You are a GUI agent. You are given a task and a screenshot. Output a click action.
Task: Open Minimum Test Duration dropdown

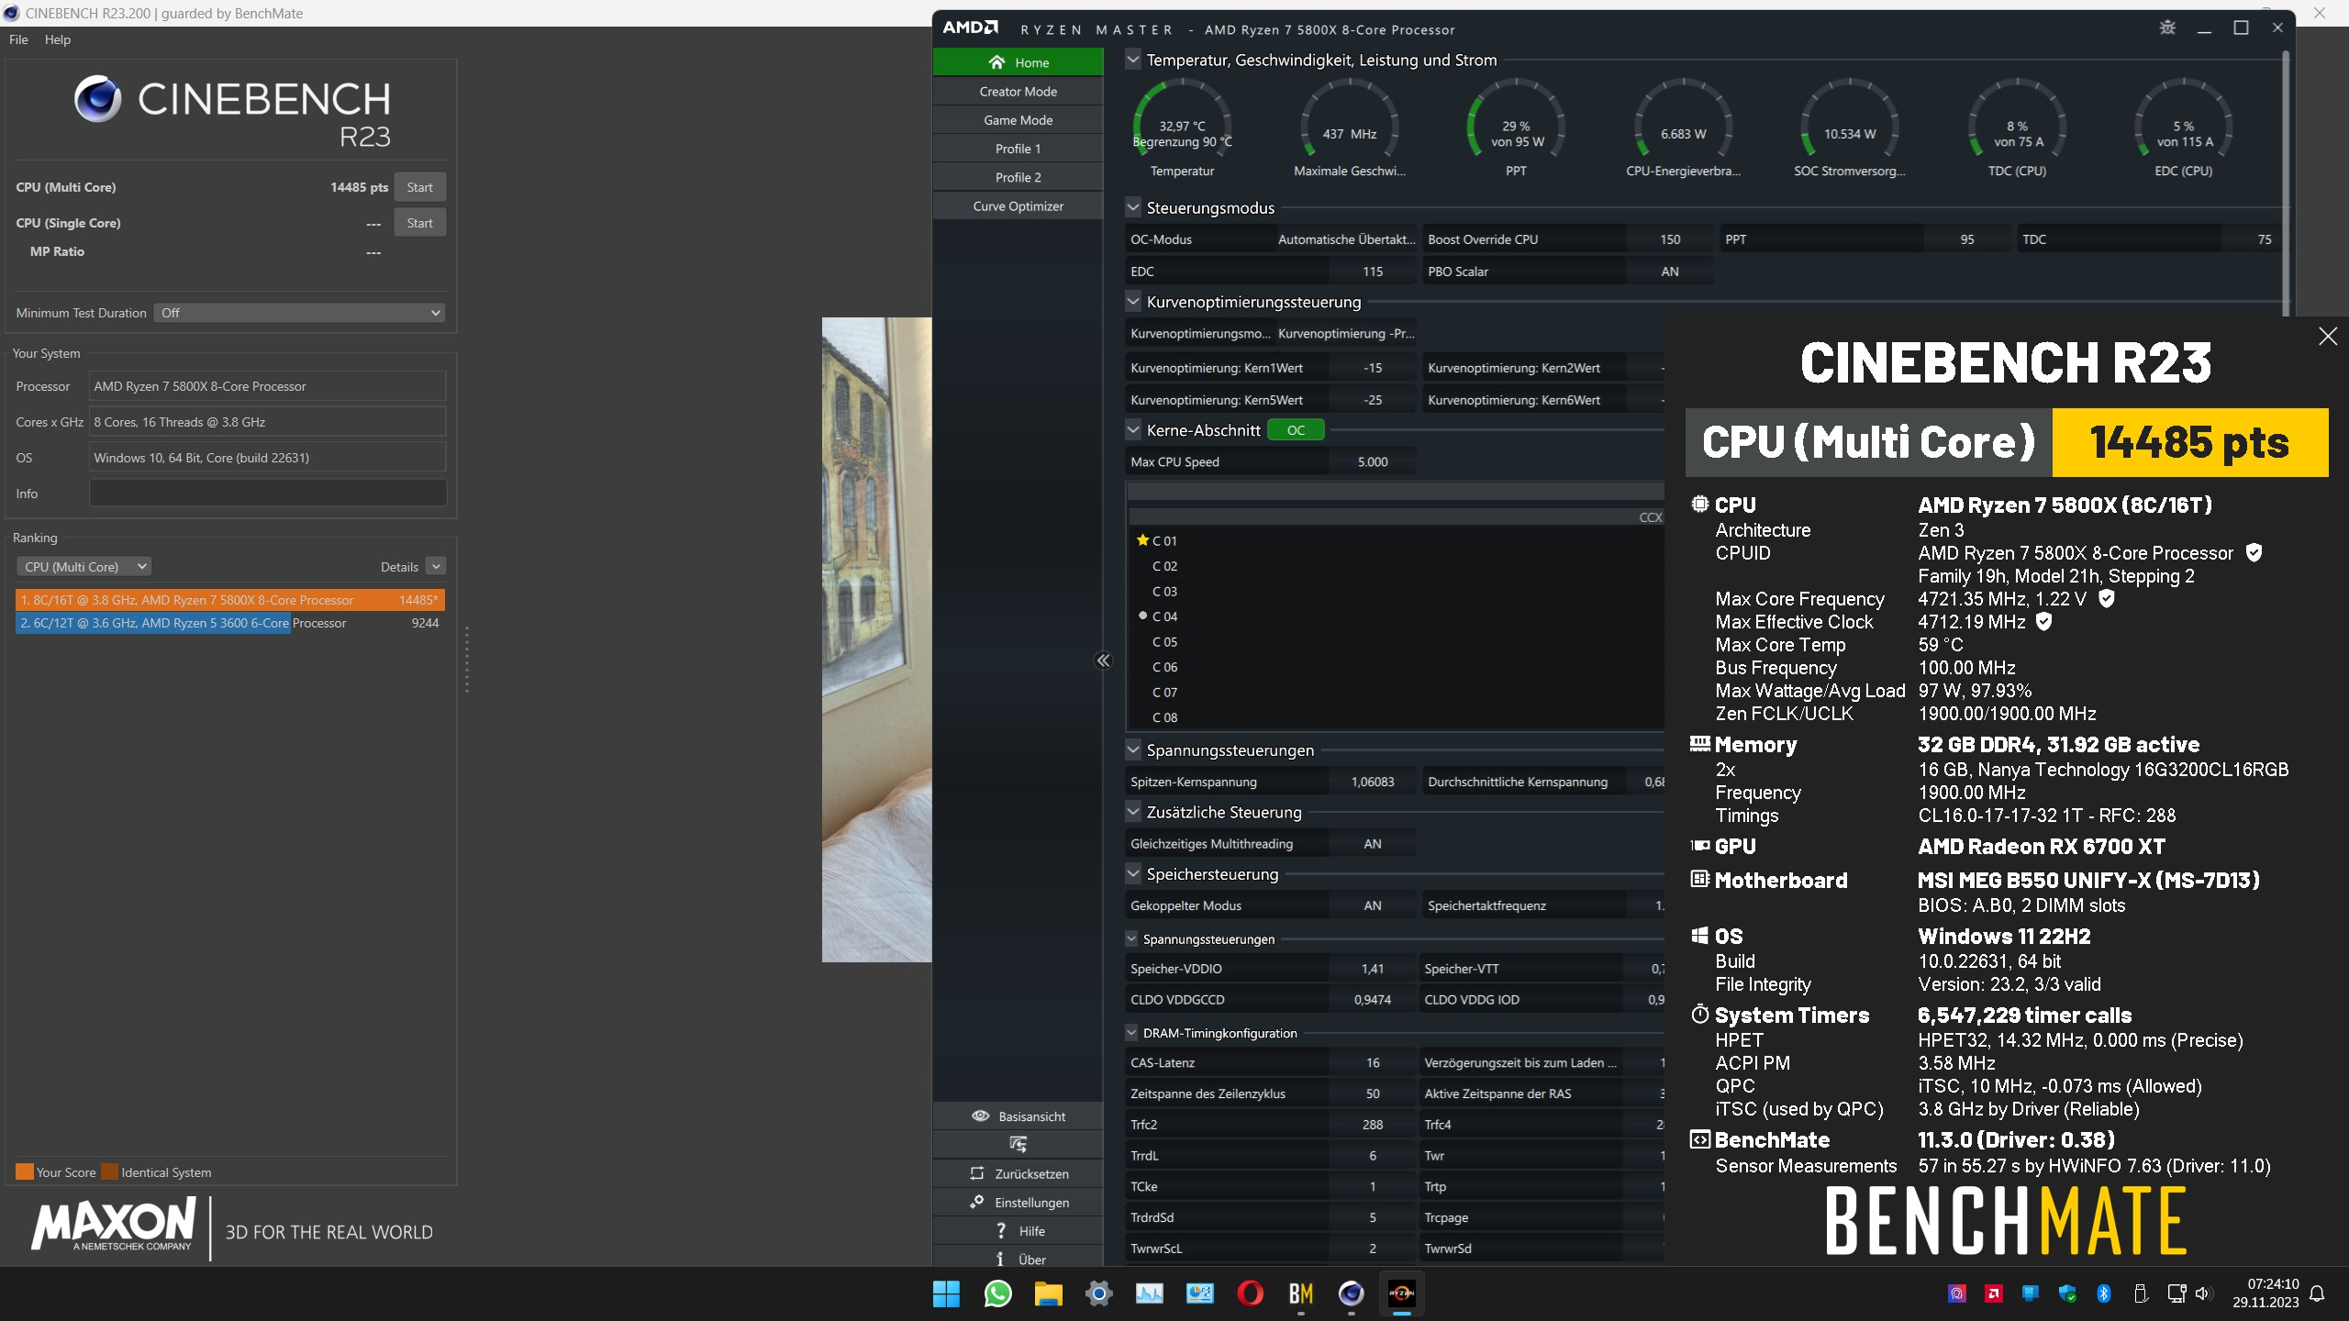point(299,313)
